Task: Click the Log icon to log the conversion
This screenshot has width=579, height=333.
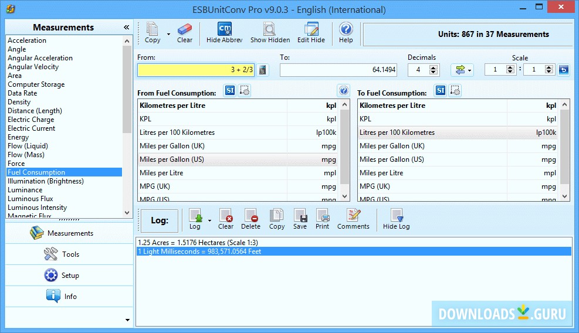Action: click(195, 219)
